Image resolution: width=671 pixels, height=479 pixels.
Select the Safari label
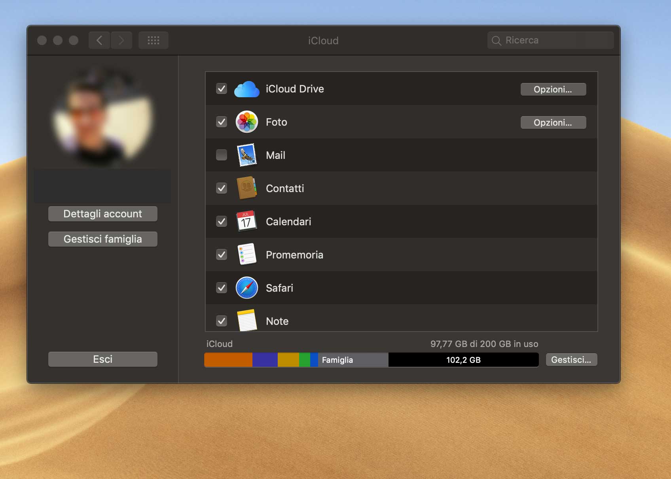(x=279, y=288)
